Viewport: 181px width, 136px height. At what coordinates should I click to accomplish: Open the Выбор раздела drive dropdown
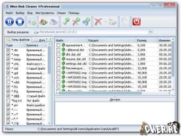pos(151,32)
